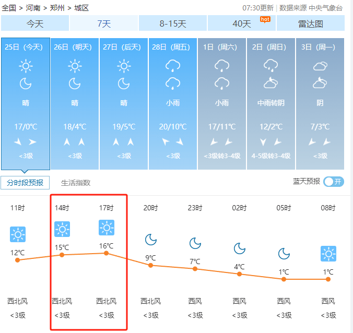Screen dimensions: 353x333
Task: Click the daytime rain cloud icon for 28日
Action: [173, 66]
